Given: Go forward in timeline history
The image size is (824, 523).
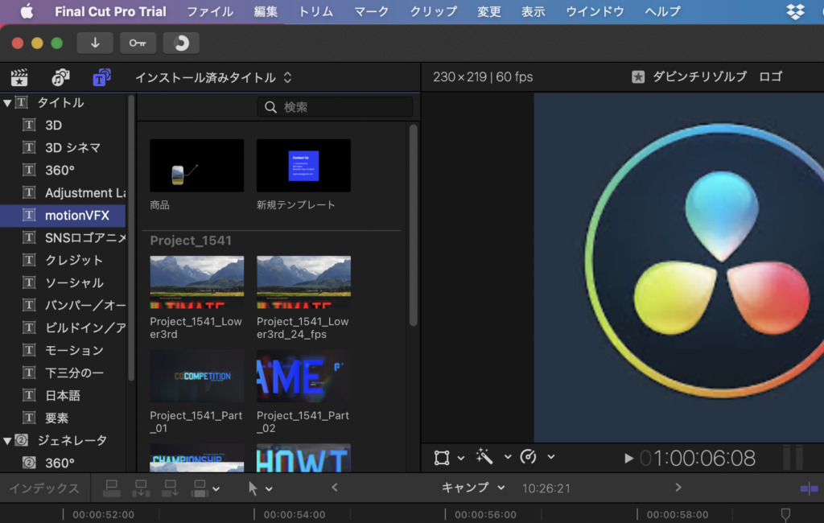Looking at the screenshot, I should 678,488.
